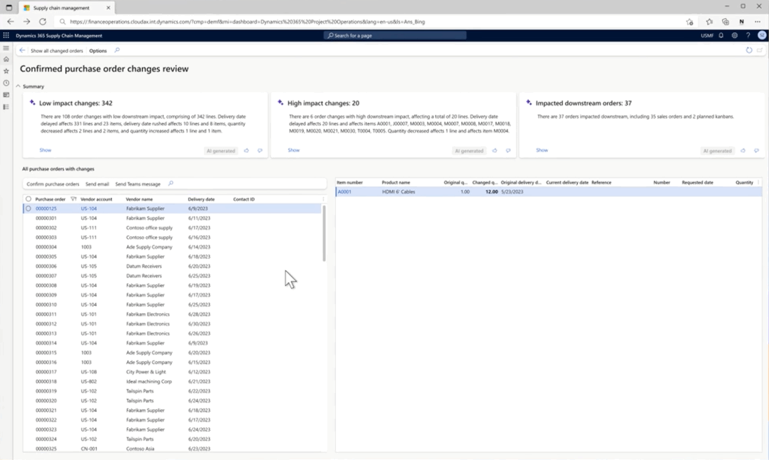This screenshot has height=460, width=769.
Task: Open the help question mark icon
Action: (x=748, y=35)
